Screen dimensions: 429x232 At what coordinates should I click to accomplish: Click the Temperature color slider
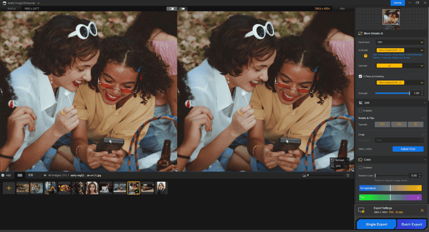[390, 188]
